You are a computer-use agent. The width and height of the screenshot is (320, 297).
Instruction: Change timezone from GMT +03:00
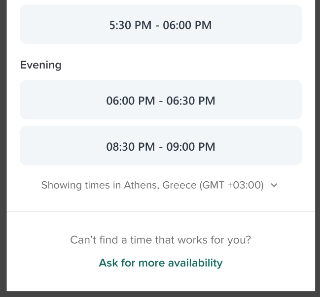click(x=232, y=186)
